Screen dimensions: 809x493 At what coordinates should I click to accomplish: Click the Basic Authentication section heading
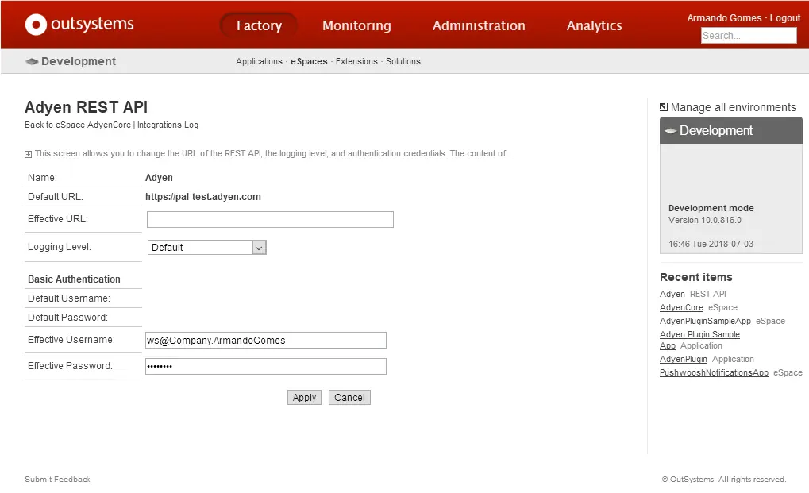pos(74,279)
